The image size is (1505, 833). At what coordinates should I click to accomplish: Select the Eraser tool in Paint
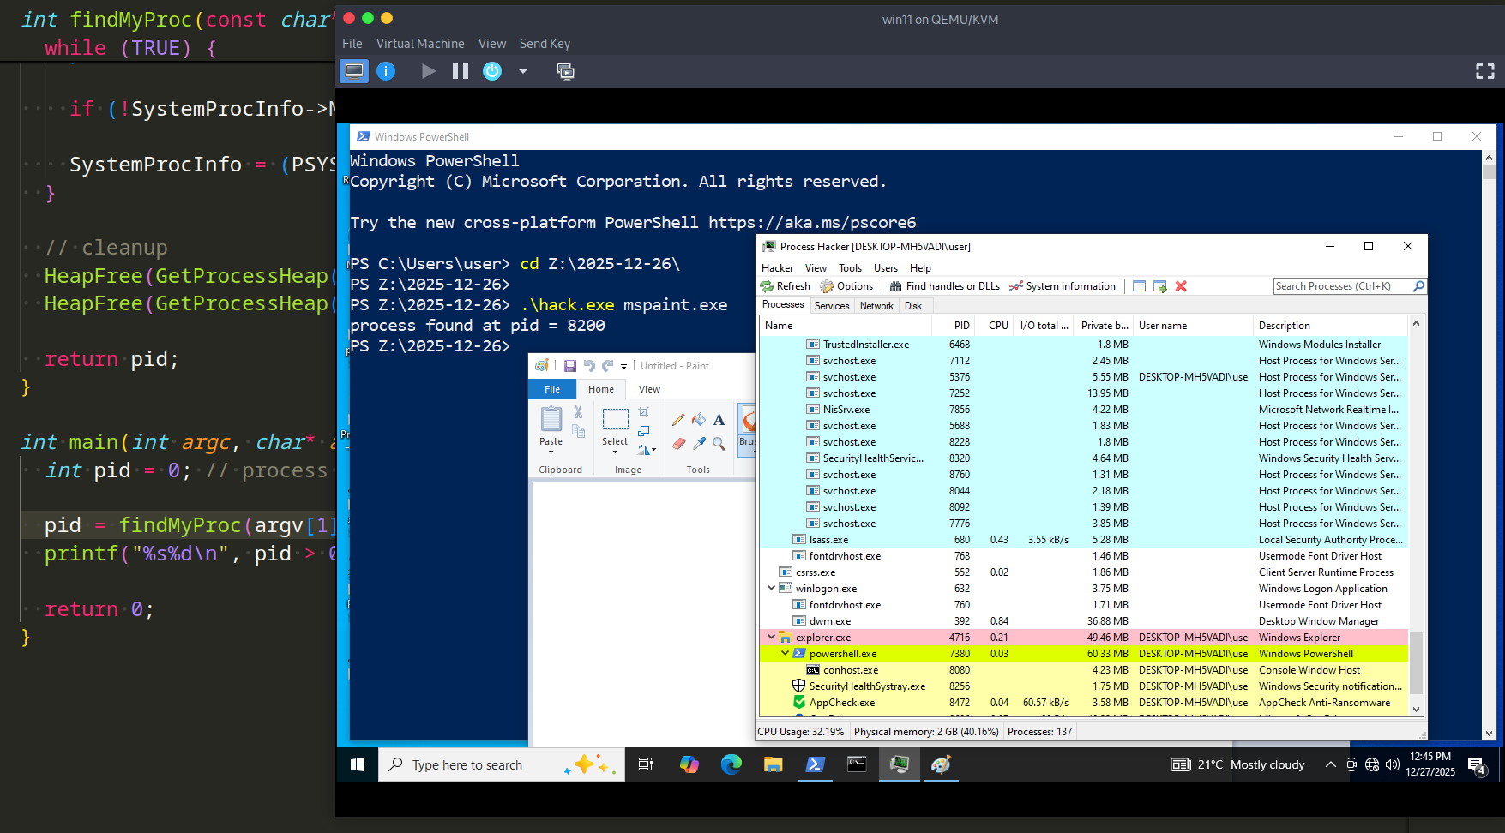tap(678, 443)
